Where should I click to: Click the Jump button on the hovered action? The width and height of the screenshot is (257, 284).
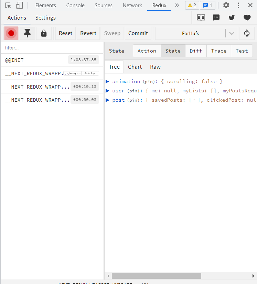click(72, 73)
